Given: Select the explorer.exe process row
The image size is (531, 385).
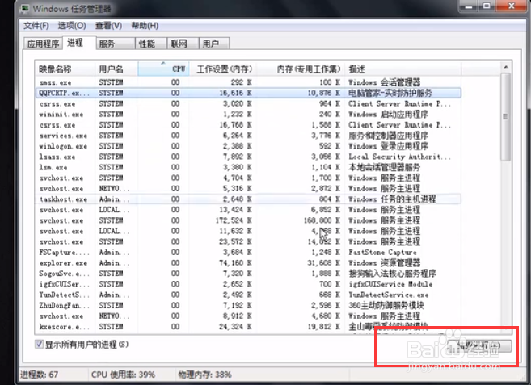Looking at the screenshot, I should pos(247,263).
